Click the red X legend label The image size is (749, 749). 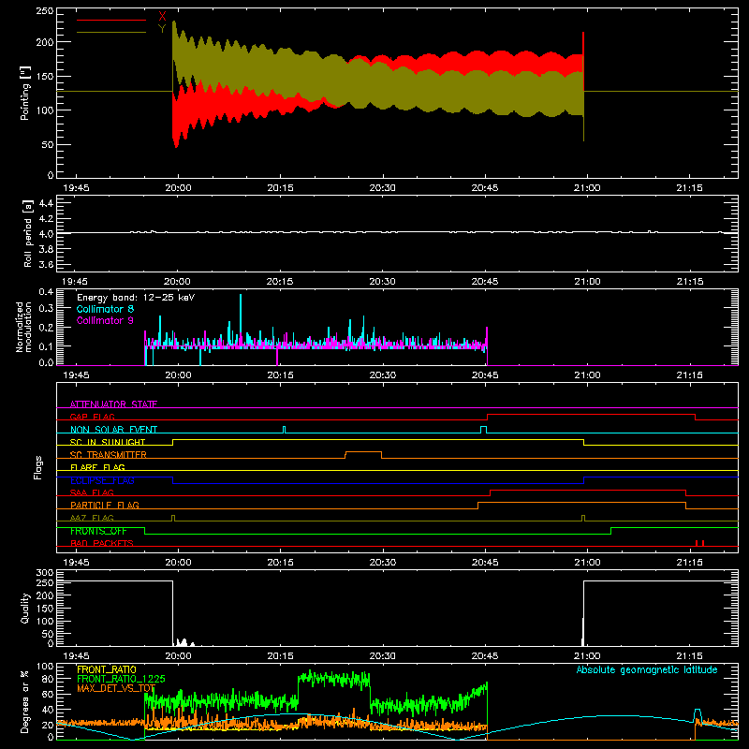pos(162,17)
